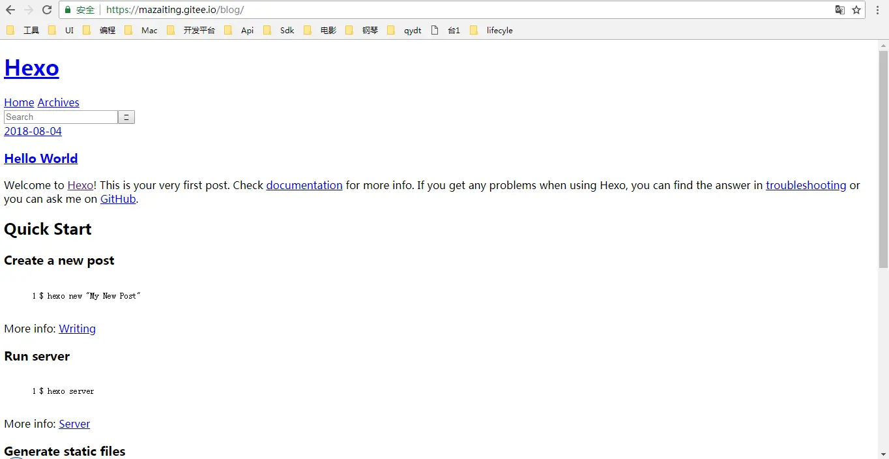Click the Quick Start heading
The height and width of the screenshot is (459, 889).
(x=48, y=229)
